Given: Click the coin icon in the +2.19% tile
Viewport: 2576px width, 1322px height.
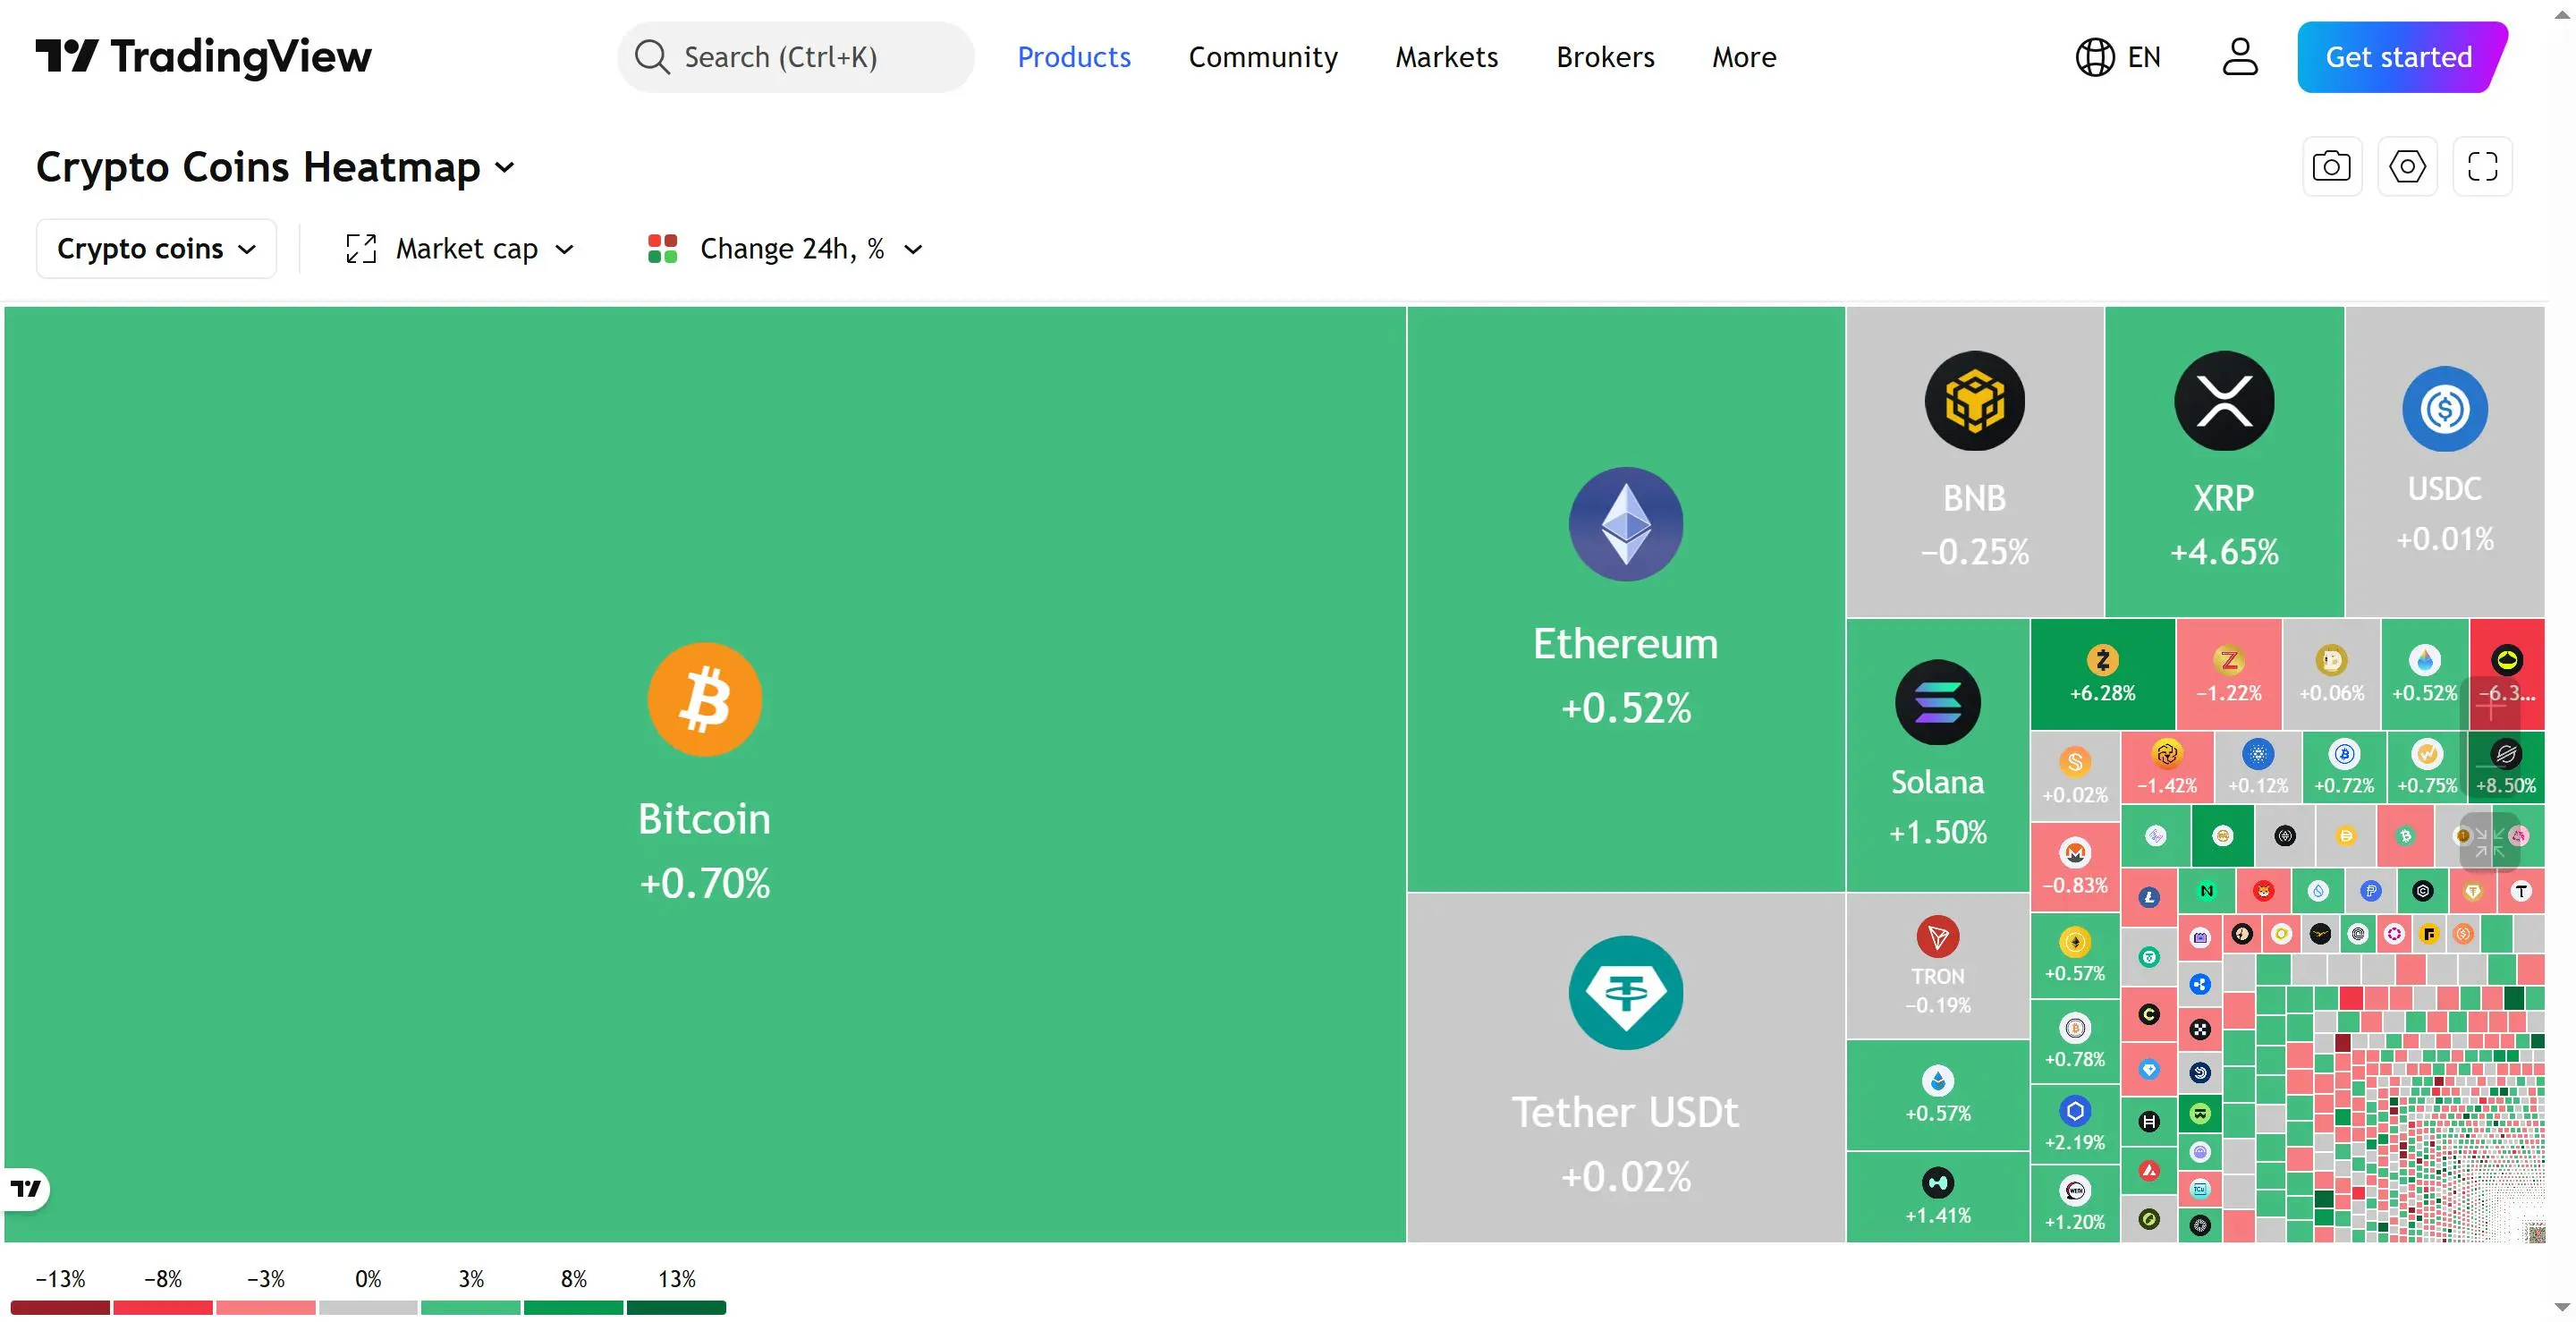Looking at the screenshot, I should [2075, 1111].
